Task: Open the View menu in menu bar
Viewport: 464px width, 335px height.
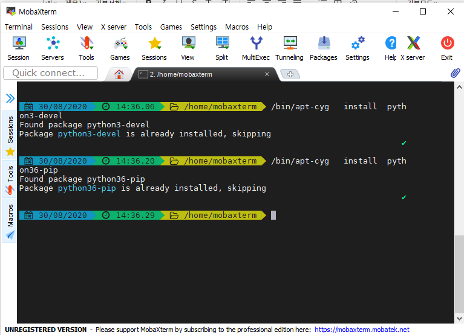Action: pos(85,27)
